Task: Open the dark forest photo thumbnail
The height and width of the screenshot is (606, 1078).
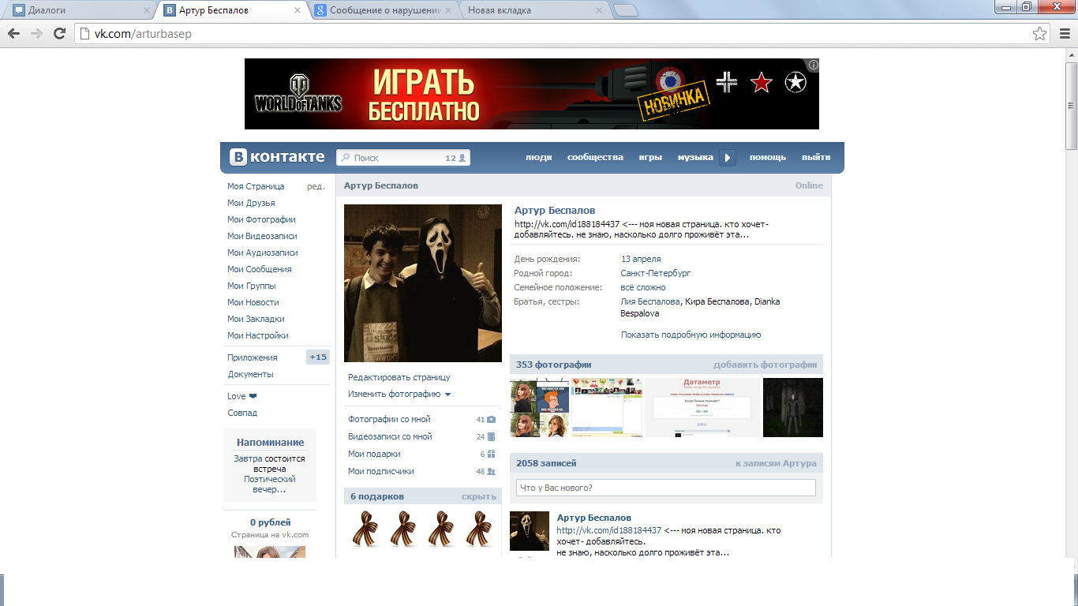Action: click(x=793, y=407)
